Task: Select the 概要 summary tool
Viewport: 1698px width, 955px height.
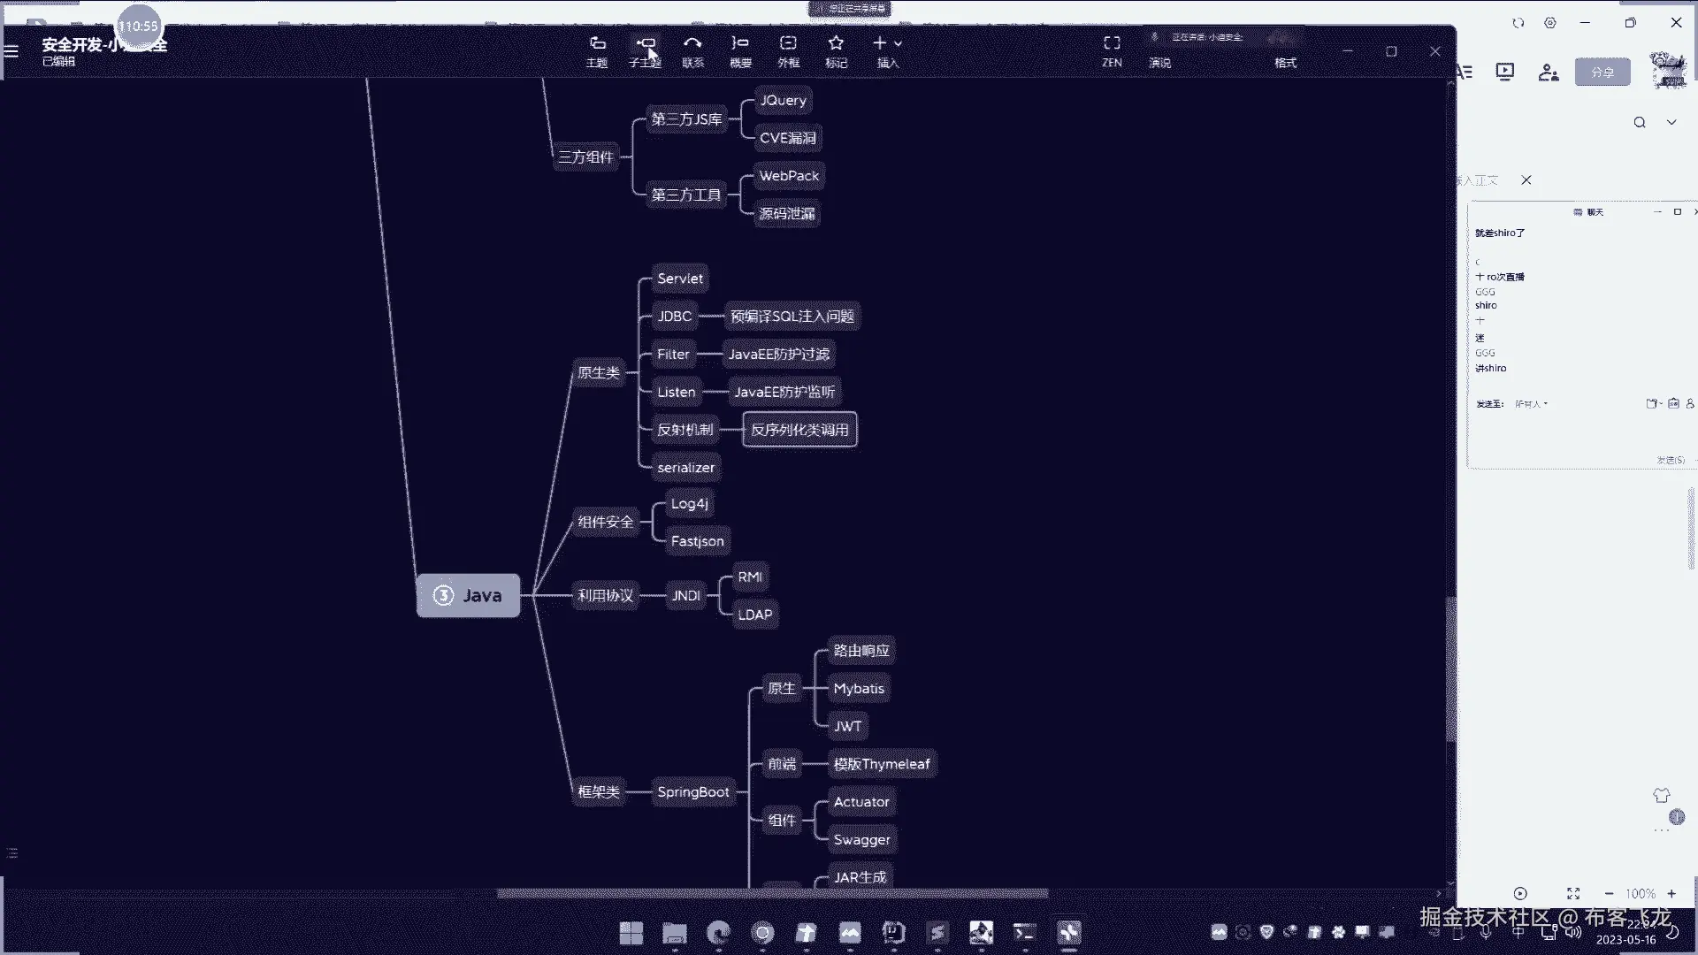Action: [740, 50]
